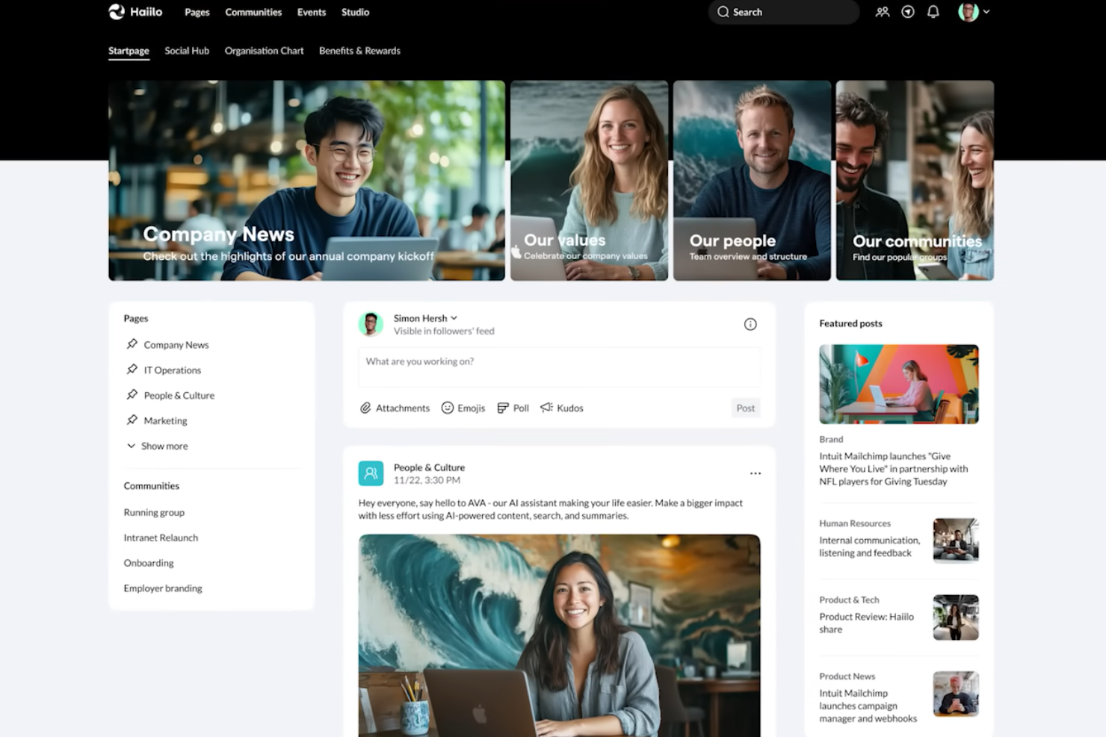Open the Running group community link
Image resolution: width=1106 pixels, height=737 pixels.
(x=154, y=512)
